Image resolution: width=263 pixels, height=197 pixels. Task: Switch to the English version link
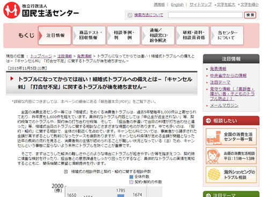point(177,5)
